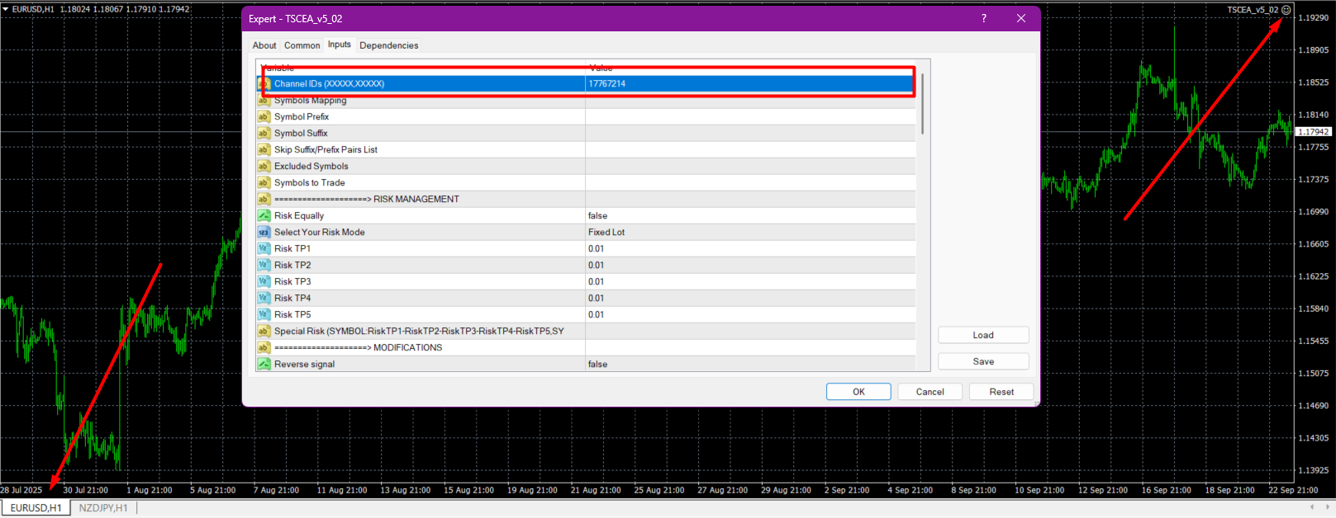The width and height of the screenshot is (1336, 518).
Task: Click the Reset button
Action: [x=1001, y=392]
